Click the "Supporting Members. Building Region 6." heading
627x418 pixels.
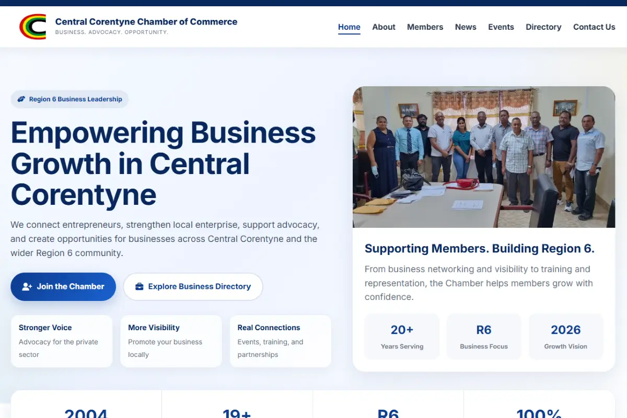pos(480,249)
